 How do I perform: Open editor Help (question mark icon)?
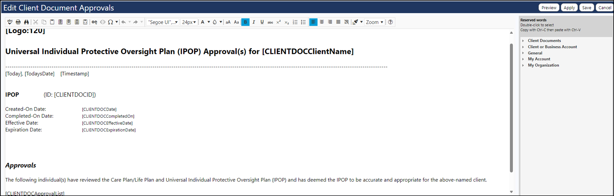pos(390,22)
